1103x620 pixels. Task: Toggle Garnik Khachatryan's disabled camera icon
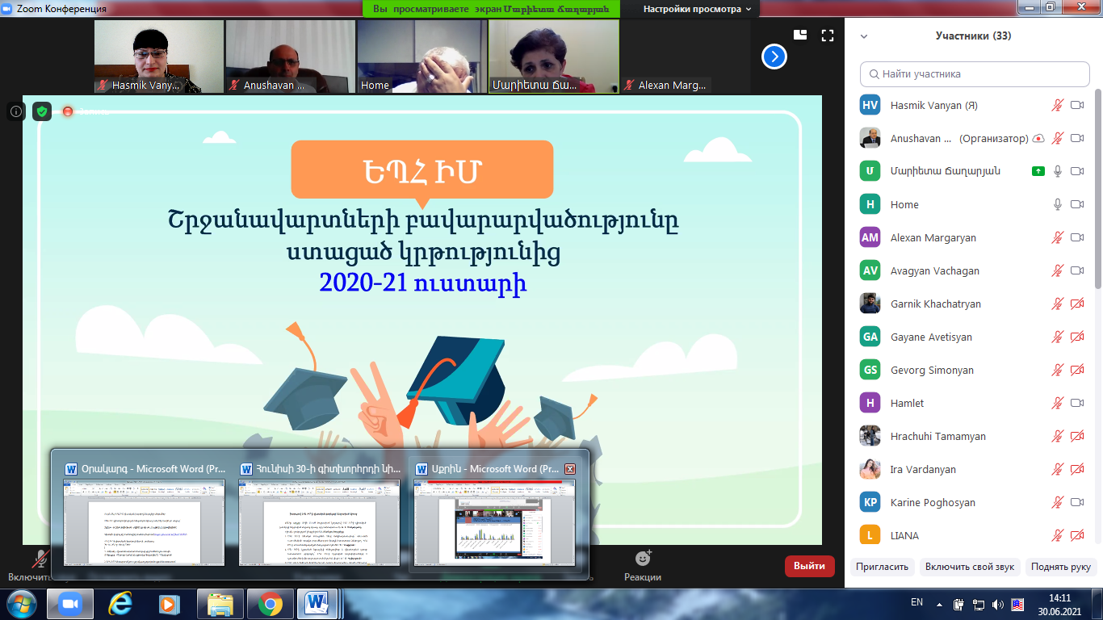(x=1077, y=304)
